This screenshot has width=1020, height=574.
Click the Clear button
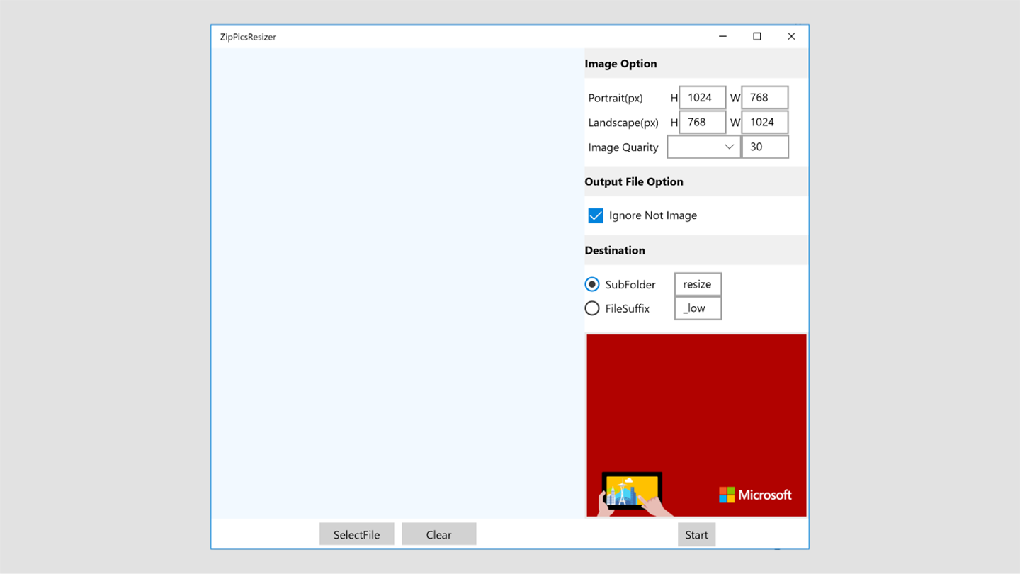pos(438,534)
